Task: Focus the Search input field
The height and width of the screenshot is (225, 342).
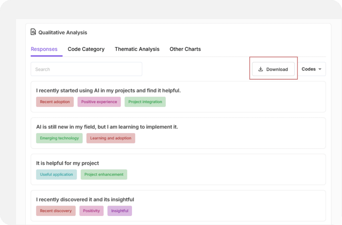Action: pos(86,69)
